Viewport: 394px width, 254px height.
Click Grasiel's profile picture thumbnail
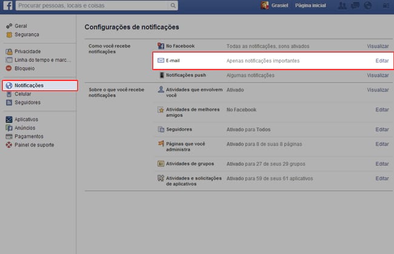(x=265, y=5)
